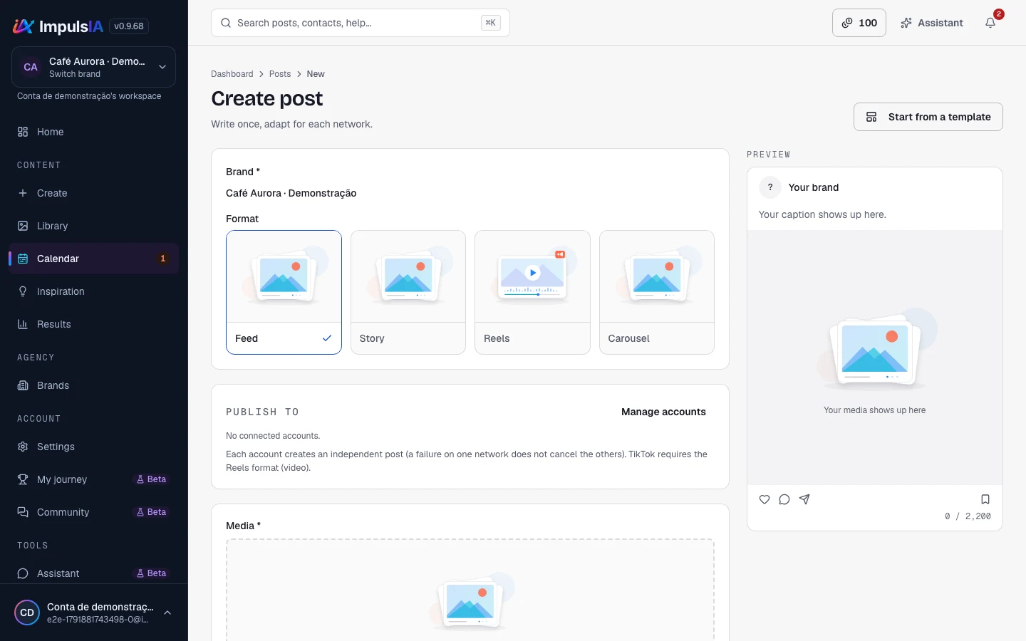Screen dimensions: 1026x641
Task: Click the CD account avatar
Action: tap(27, 613)
